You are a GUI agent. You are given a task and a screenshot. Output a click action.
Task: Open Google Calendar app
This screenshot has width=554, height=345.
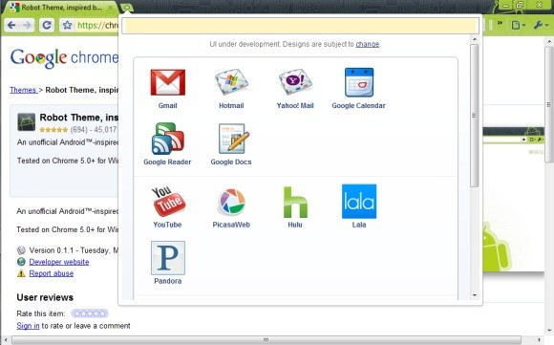point(359,83)
